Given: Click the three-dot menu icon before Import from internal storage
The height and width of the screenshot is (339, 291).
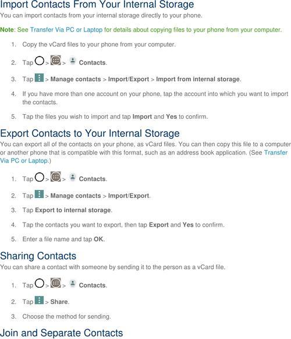Looking at the screenshot, I should click(x=39, y=77).
